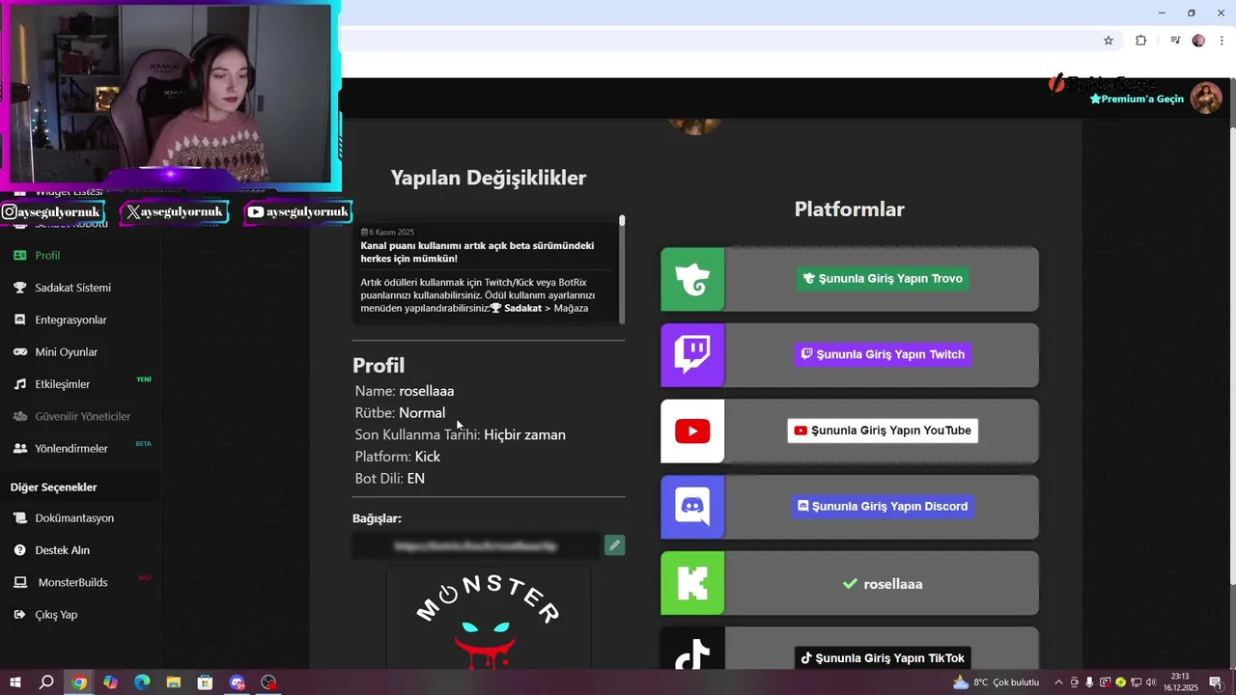Sign in with Discord button
This screenshot has width=1236, height=695.
pyautogui.click(x=883, y=506)
